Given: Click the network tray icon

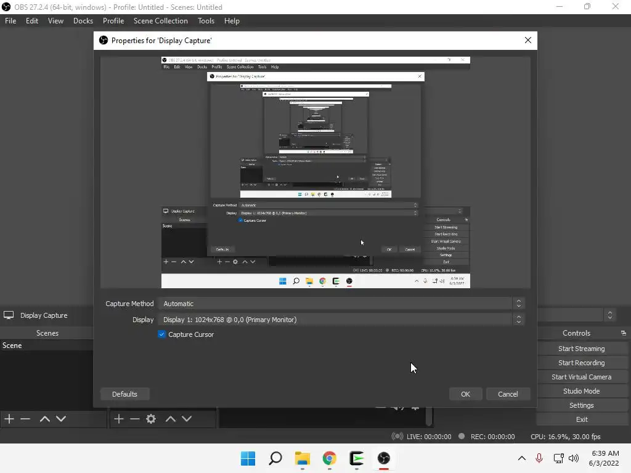Looking at the screenshot, I should coord(558,458).
